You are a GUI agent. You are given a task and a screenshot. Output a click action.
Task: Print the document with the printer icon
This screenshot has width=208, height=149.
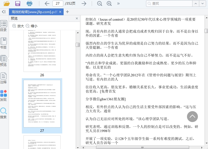click(29, 4)
